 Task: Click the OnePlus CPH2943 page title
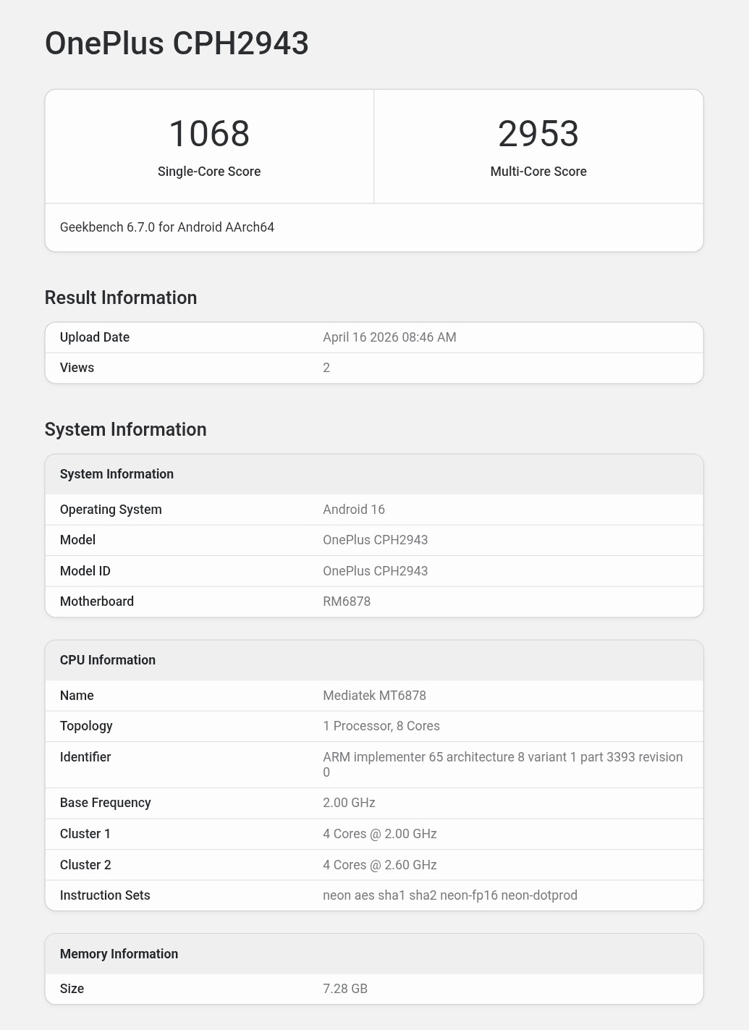click(x=177, y=43)
